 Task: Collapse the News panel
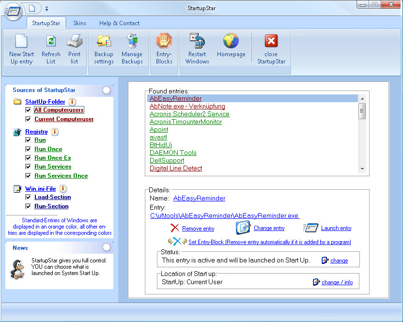107,247
